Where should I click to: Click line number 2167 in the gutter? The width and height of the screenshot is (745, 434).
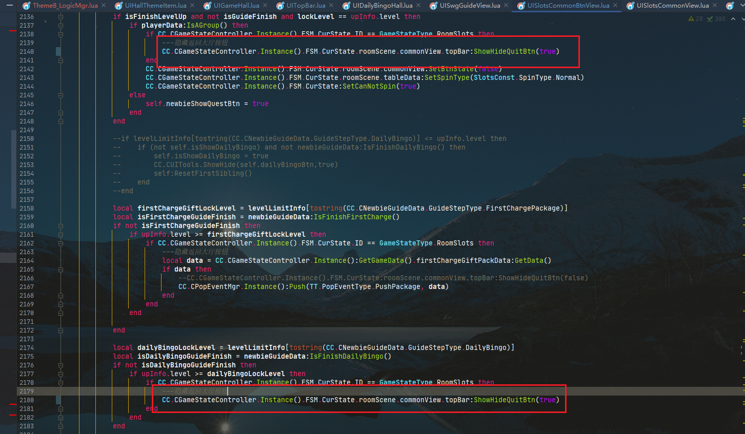[27, 287]
